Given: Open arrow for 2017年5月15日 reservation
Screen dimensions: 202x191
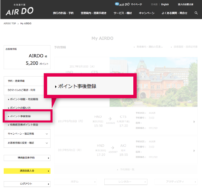Looking at the screenshot, I should click(x=194, y=121).
